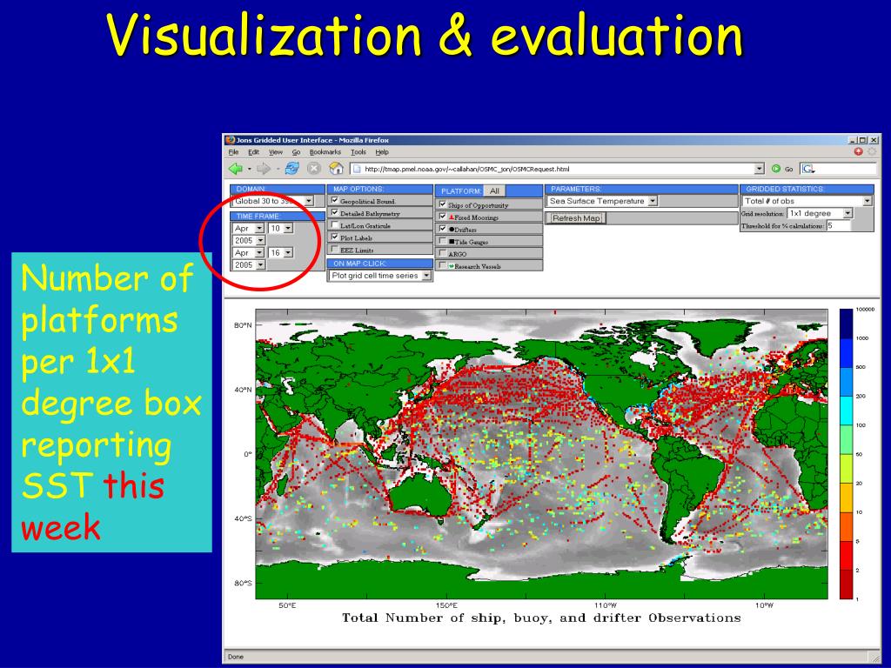This screenshot has height=668, width=891.
Task: Click the cyan 200 band on colorbar
Action: coord(846,411)
